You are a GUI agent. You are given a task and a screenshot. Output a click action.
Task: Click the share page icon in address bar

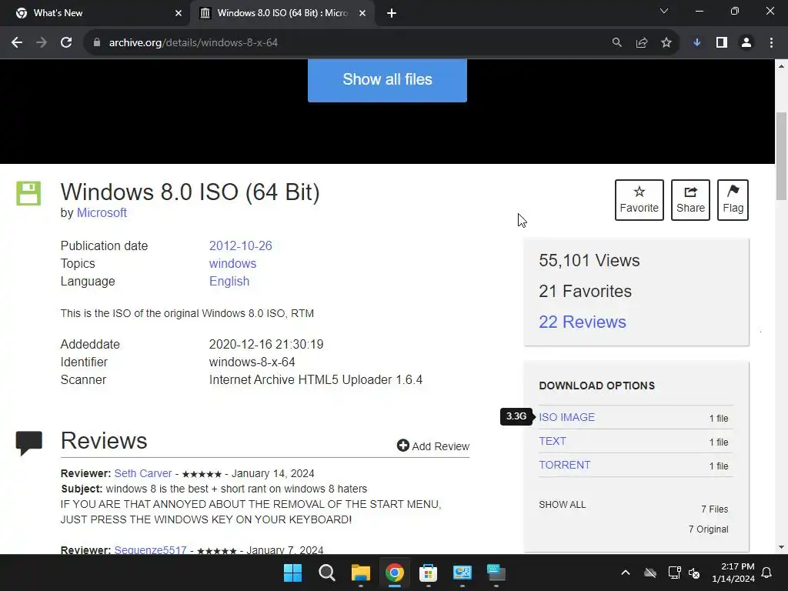coord(642,43)
